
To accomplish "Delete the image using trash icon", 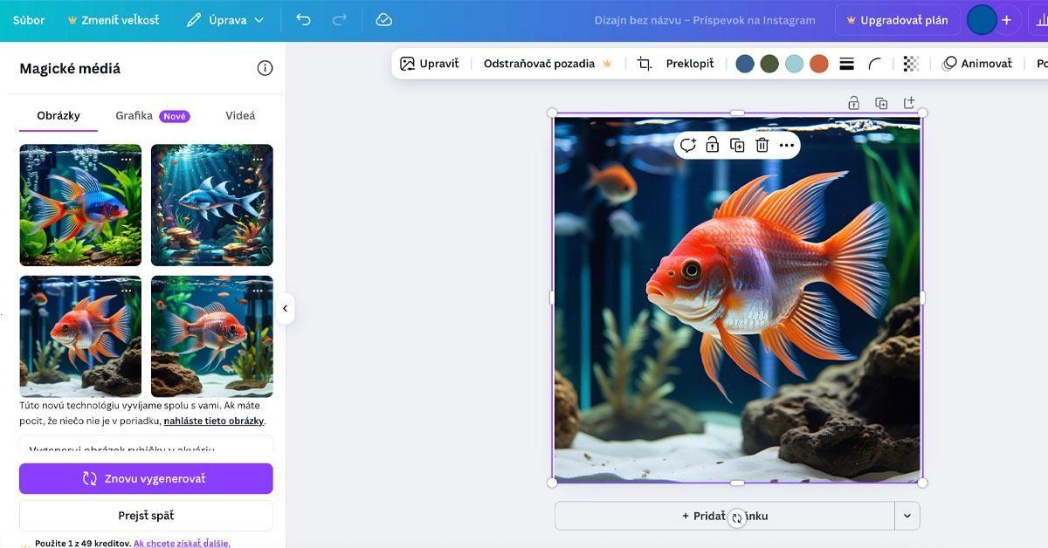I will pyautogui.click(x=762, y=145).
